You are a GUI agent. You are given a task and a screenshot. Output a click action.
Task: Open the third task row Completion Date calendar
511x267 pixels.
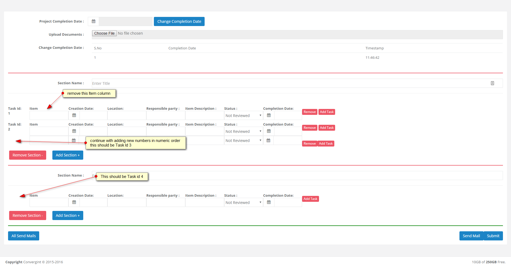click(268, 141)
